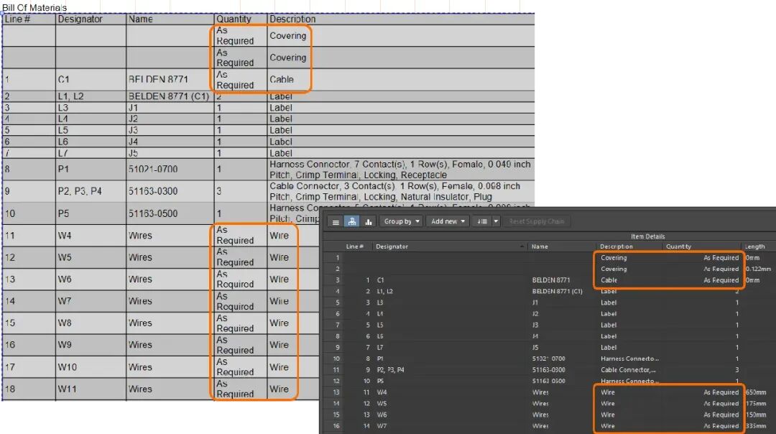The image size is (776, 434).
Task: Open the Group by dropdown
Action: (401, 222)
